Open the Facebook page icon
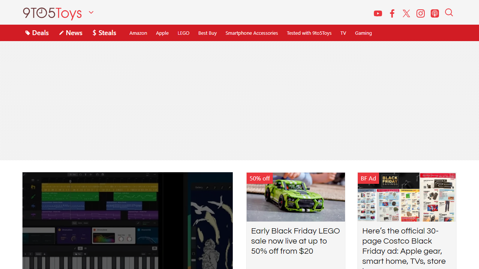Viewport: 479px width, 269px height. tap(392, 13)
